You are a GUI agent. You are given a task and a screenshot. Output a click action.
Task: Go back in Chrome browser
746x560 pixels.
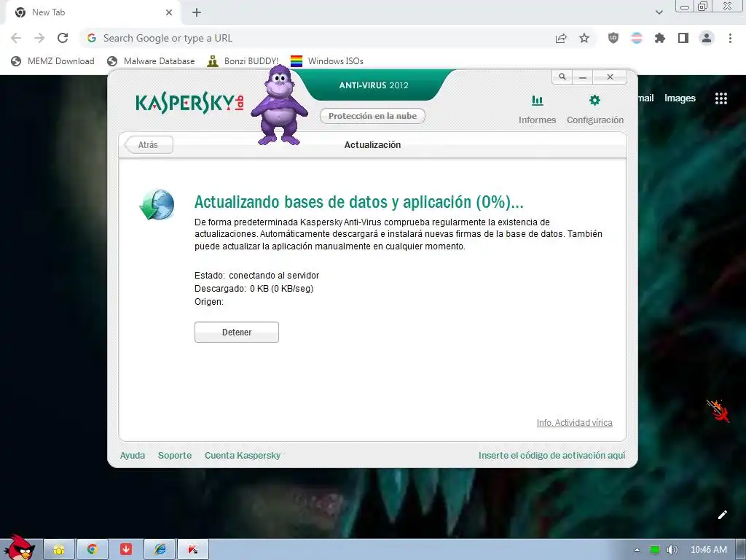pos(16,38)
